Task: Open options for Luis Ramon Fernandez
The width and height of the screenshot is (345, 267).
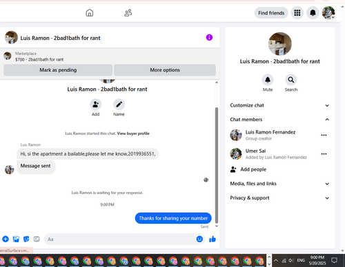Action: (324, 135)
